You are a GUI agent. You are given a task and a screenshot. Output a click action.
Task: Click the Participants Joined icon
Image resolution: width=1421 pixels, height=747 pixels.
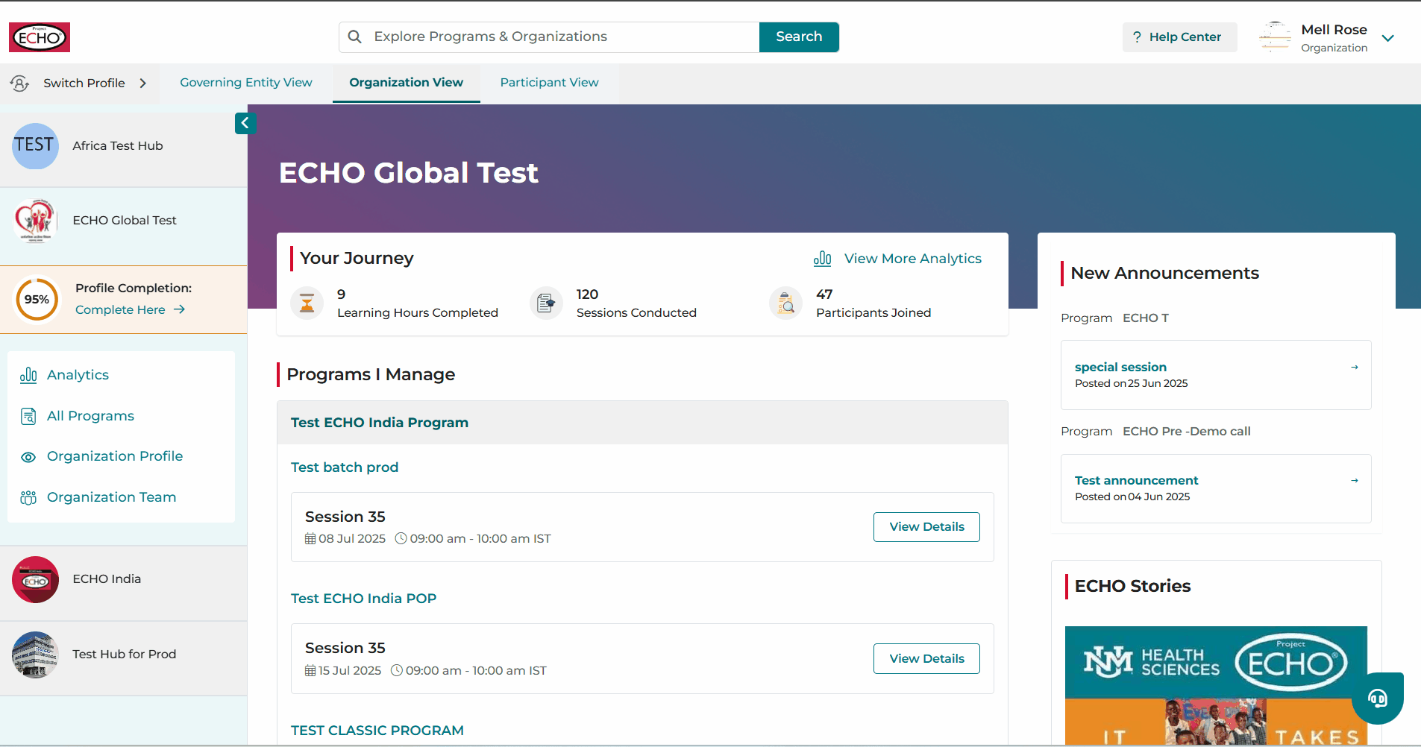785,303
